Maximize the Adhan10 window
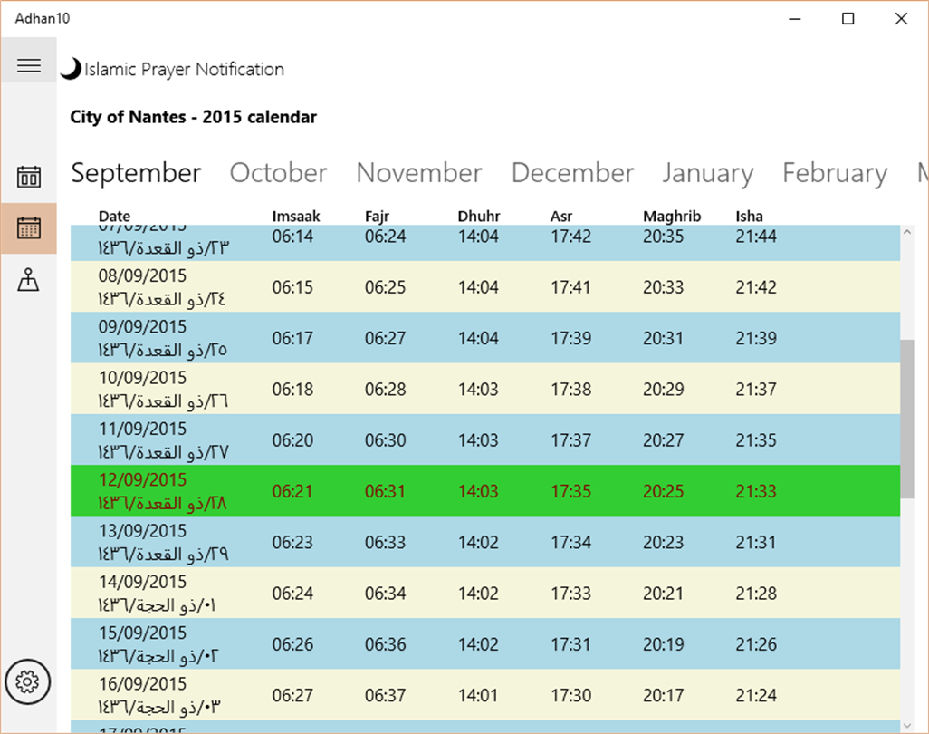 coord(848,19)
